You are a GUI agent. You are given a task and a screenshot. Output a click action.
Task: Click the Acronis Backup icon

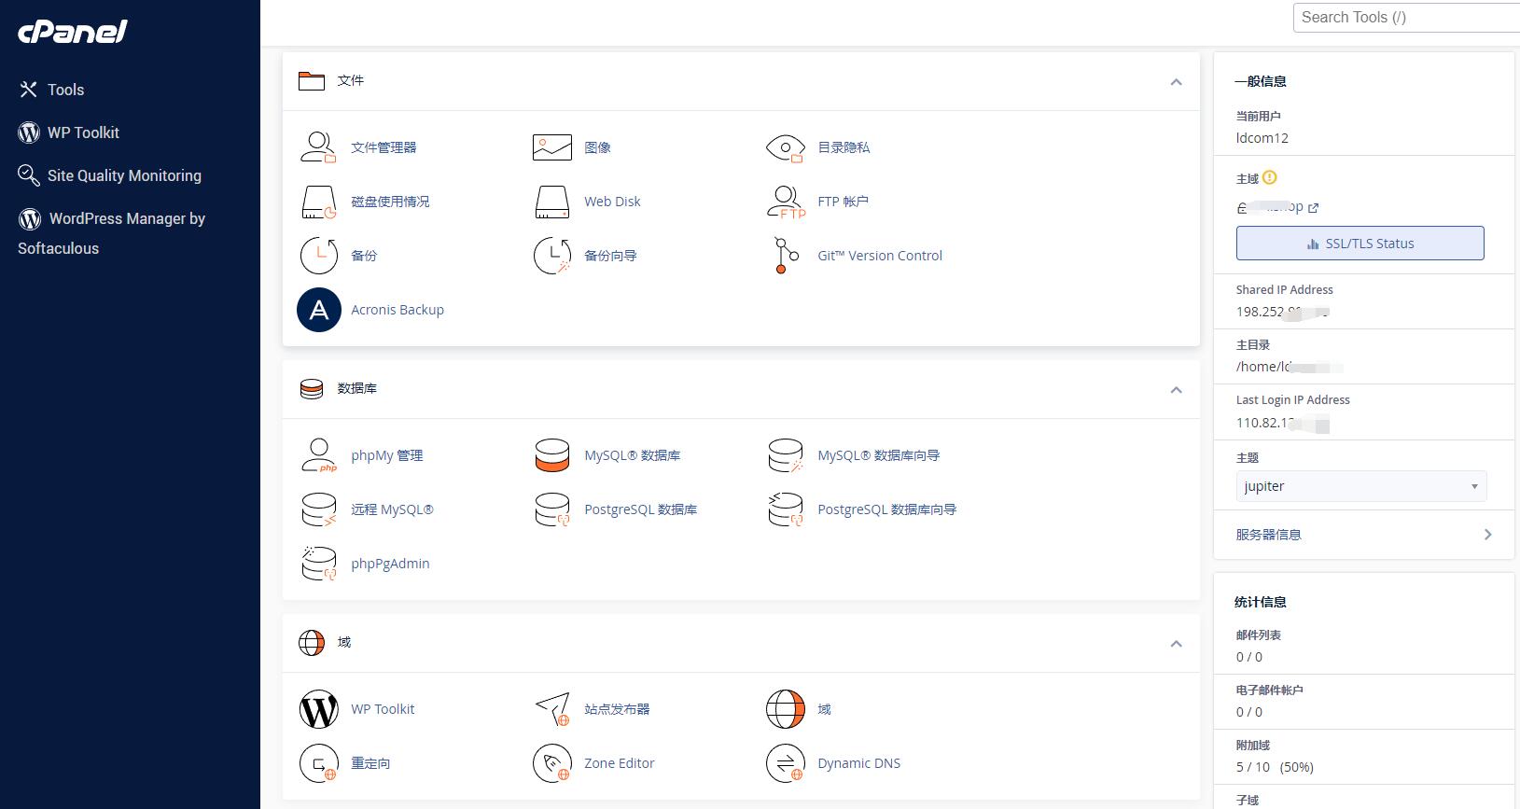[318, 310]
